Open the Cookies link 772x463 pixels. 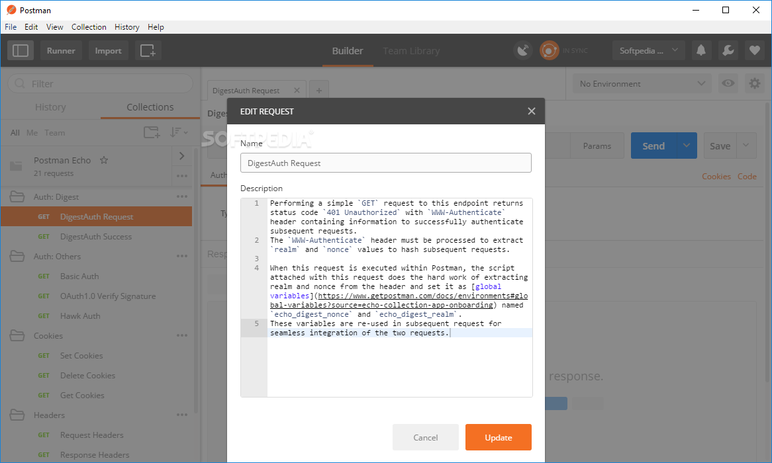716,176
